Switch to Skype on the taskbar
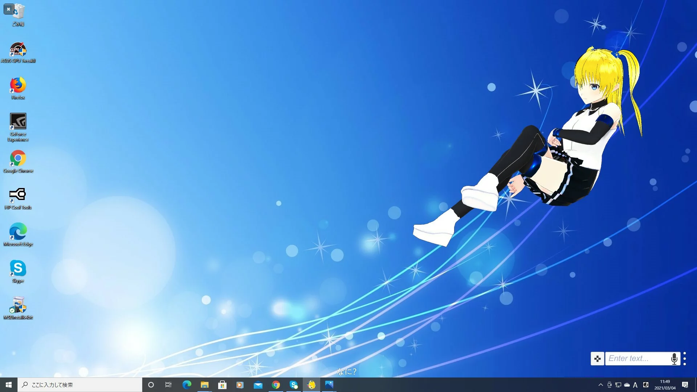 (x=293, y=385)
